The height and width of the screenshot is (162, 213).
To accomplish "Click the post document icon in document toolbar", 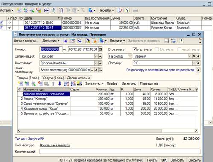I will pos(88,41).
